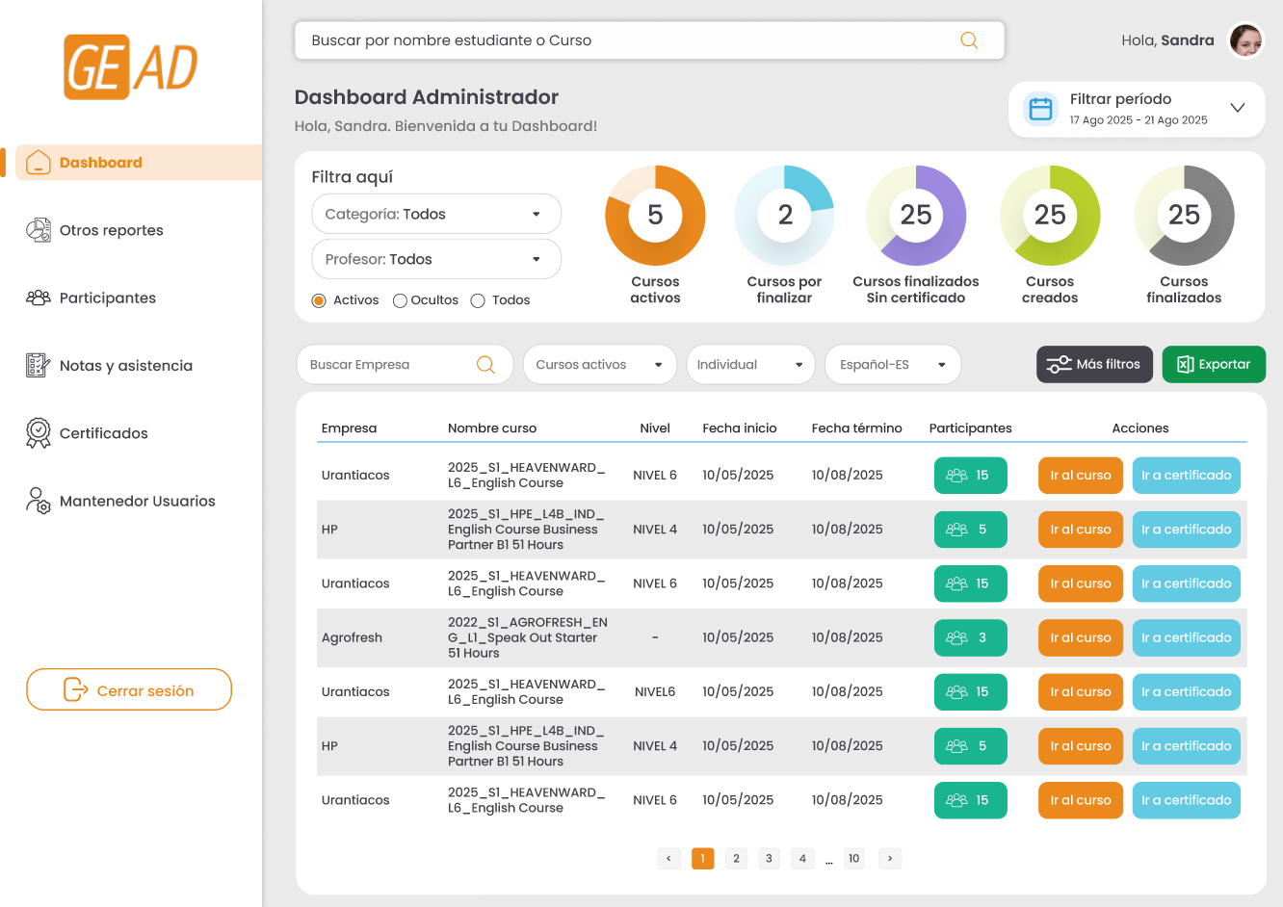Click the Certificados badge icon

pos(39,433)
